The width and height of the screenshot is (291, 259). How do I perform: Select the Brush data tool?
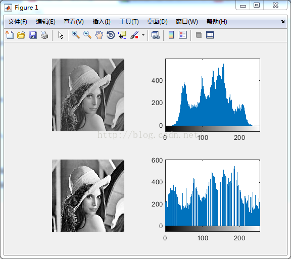coord(134,35)
